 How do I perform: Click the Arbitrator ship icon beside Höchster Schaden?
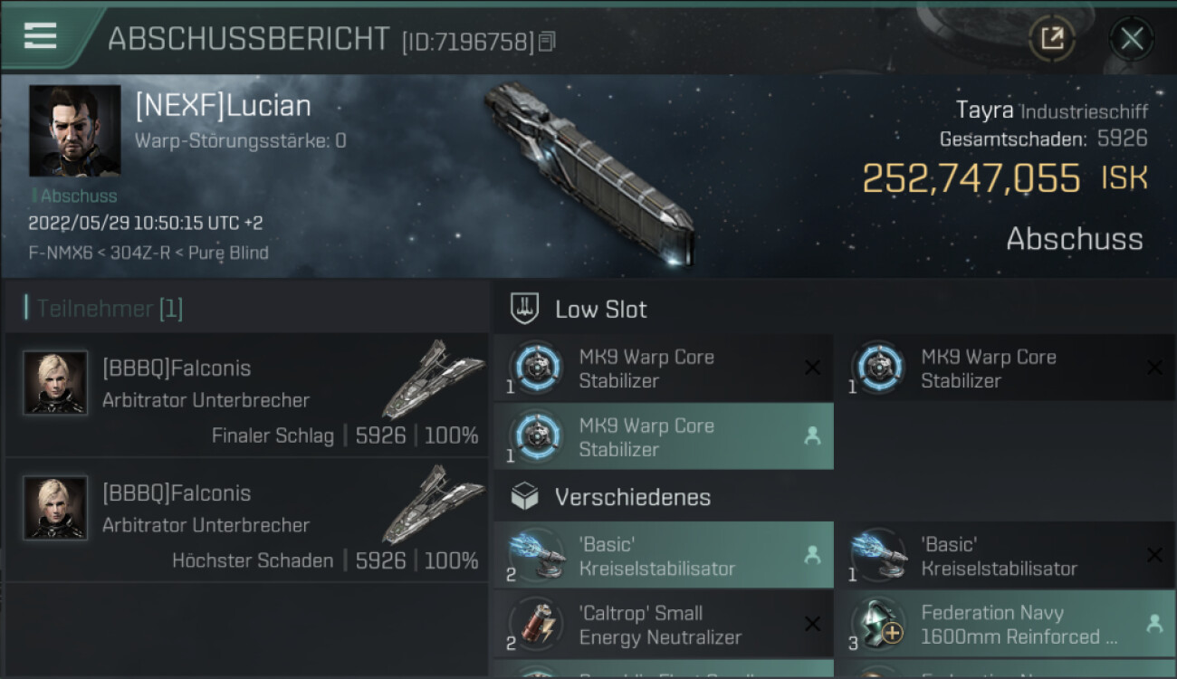pyautogui.click(x=433, y=505)
